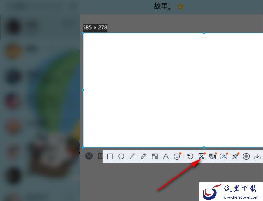Screen dimensions: 263x201
Task: Click the chat title 故里。
Action: pos(163,6)
